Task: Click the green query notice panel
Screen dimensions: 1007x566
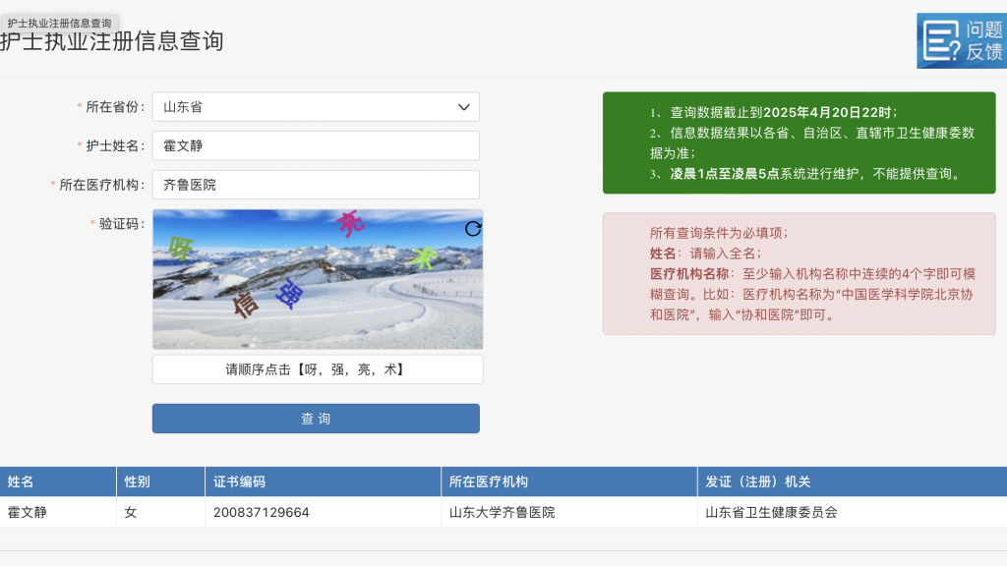Action: point(799,142)
